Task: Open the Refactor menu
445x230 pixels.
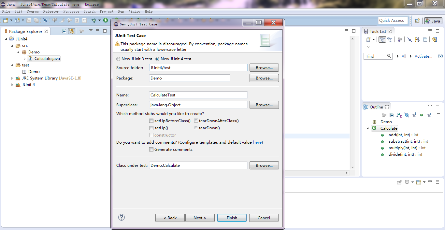Action: coord(51,11)
